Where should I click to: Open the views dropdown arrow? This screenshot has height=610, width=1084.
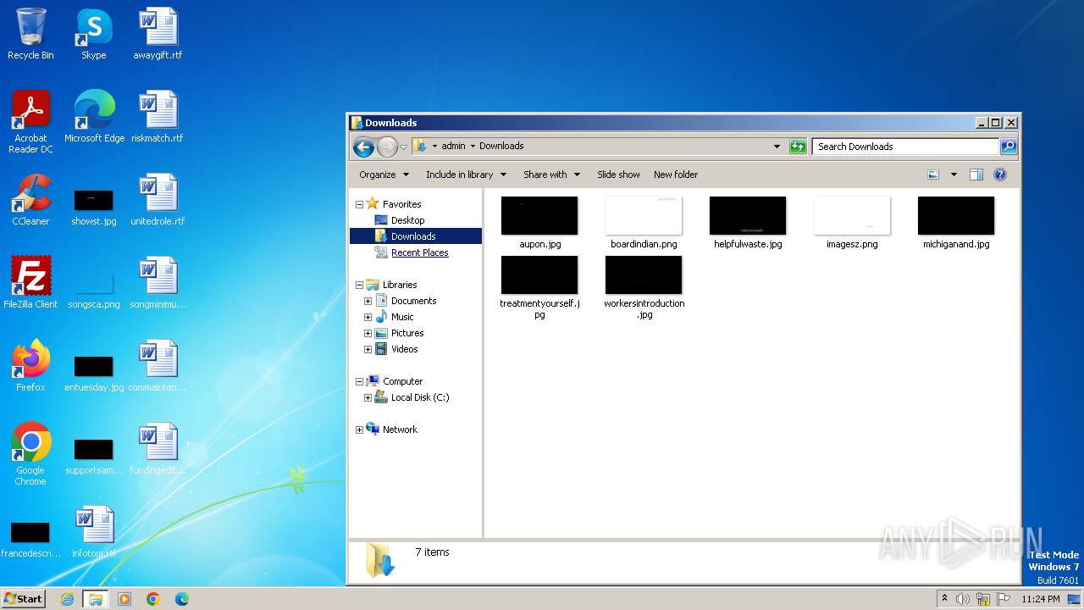click(954, 175)
